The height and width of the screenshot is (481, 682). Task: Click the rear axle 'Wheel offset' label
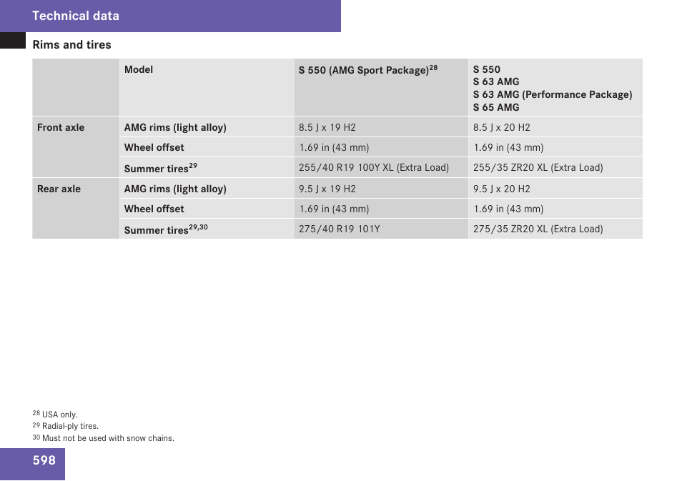coord(154,209)
